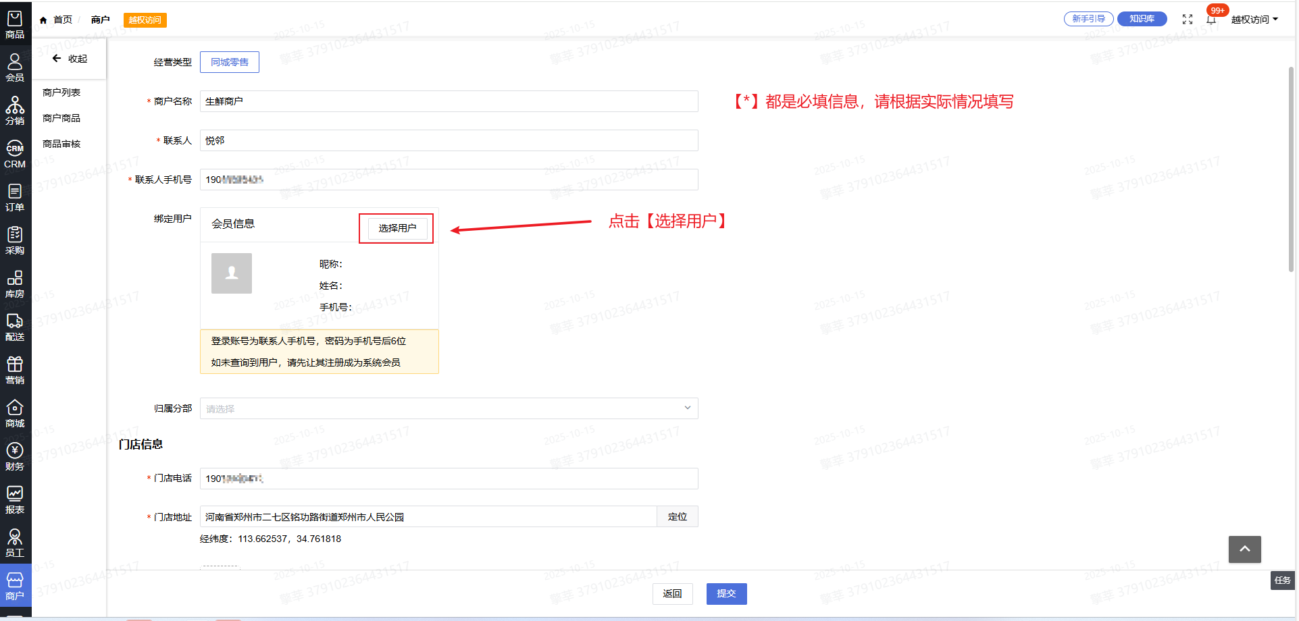Collapse the side menu with 收起
This screenshot has width=1299, height=621.
[70, 59]
